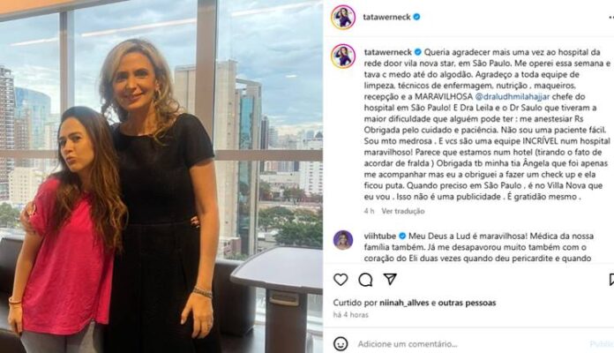Viewport: 614px width, 353px height.
Task: View outras pessoas who liked the post
Action: coord(468,303)
